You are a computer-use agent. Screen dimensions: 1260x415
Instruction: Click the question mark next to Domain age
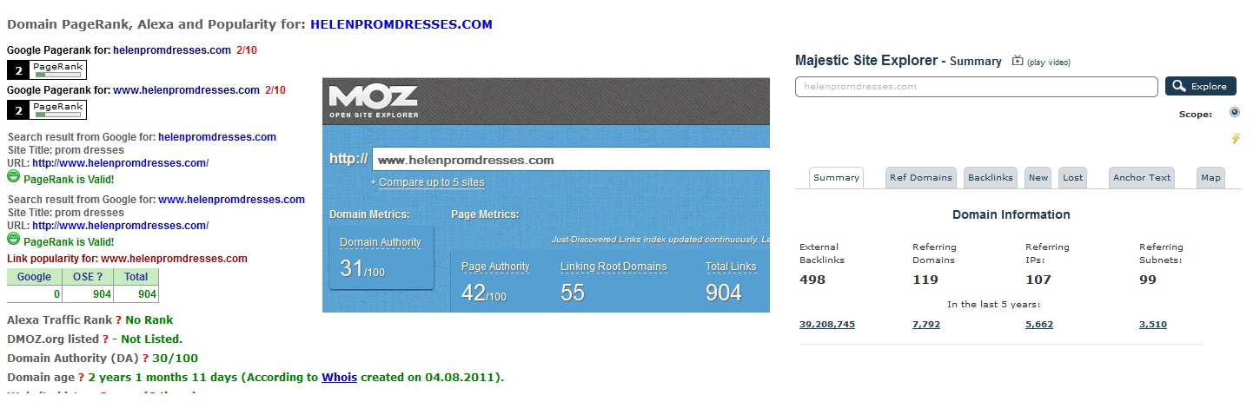81,378
